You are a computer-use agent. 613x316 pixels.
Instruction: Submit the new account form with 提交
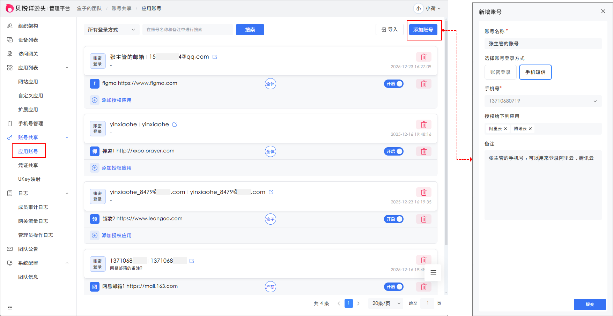pos(590,304)
